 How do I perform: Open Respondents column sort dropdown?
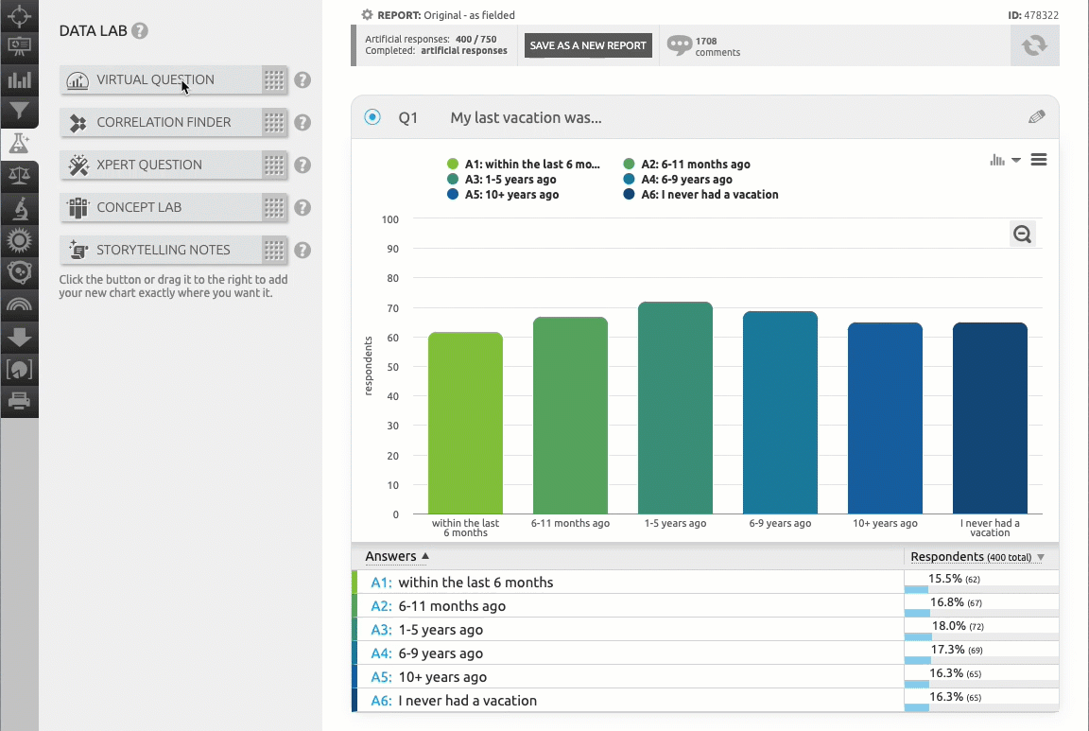click(1041, 558)
